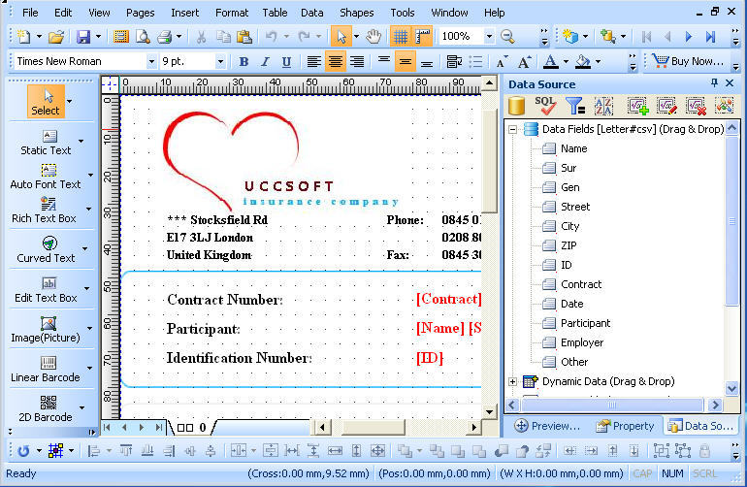Click the Data Source panel pin icon
Screen dimensions: 747x487
click(714, 82)
